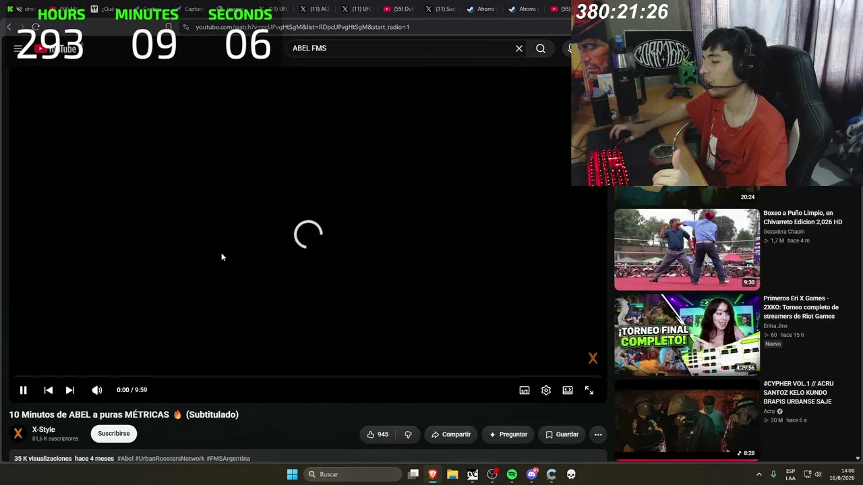Share the video via Compartir
Screen dimensions: 863x485
click(451, 434)
